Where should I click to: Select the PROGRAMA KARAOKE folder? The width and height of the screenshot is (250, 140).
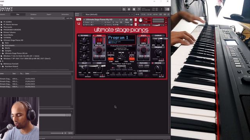click(x=12, y=30)
